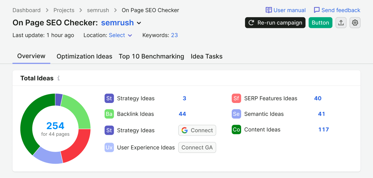
Task: Click the Ux User Experience icon
Action: pyautogui.click(x=109, y=147)
